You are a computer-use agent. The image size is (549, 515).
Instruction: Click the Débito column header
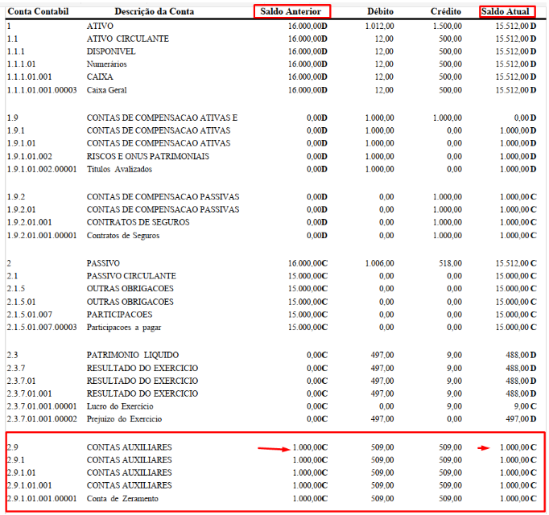point(380,11)
